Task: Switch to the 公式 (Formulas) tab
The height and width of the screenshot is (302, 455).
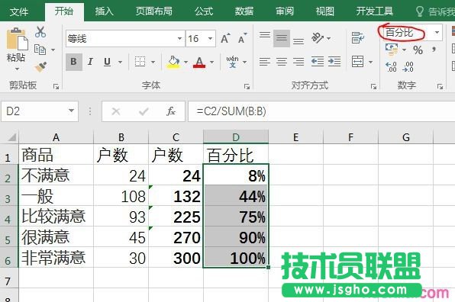Action: point(204,11)
